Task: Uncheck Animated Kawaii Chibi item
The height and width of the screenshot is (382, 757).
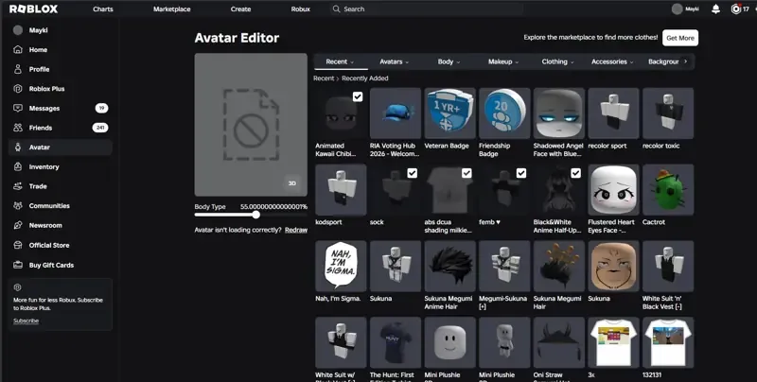Action: [358, 96]
